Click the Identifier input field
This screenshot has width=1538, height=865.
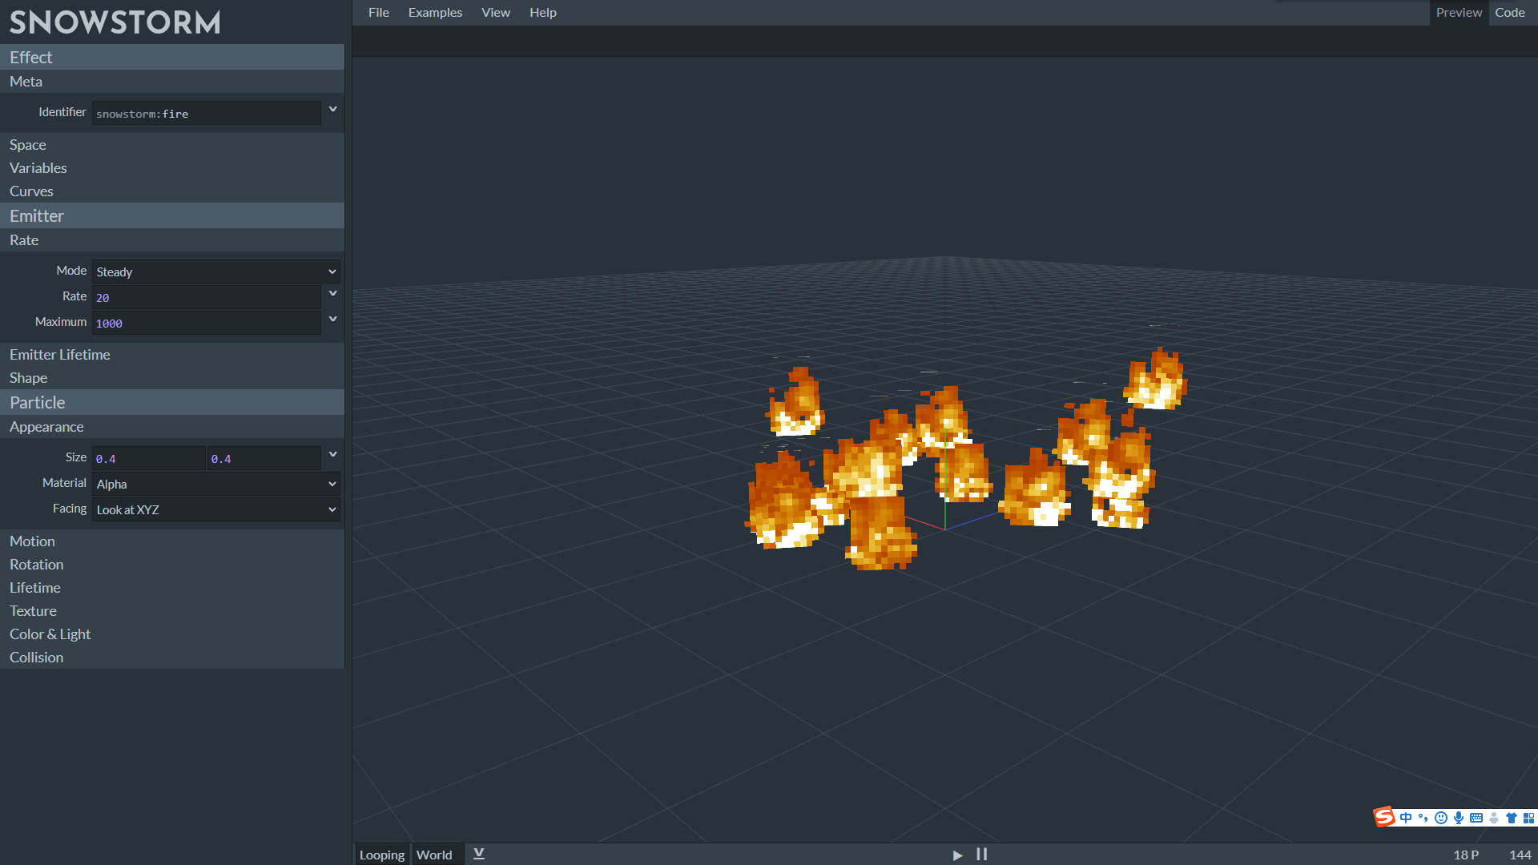pyautogui.click(x=207, y=114)
